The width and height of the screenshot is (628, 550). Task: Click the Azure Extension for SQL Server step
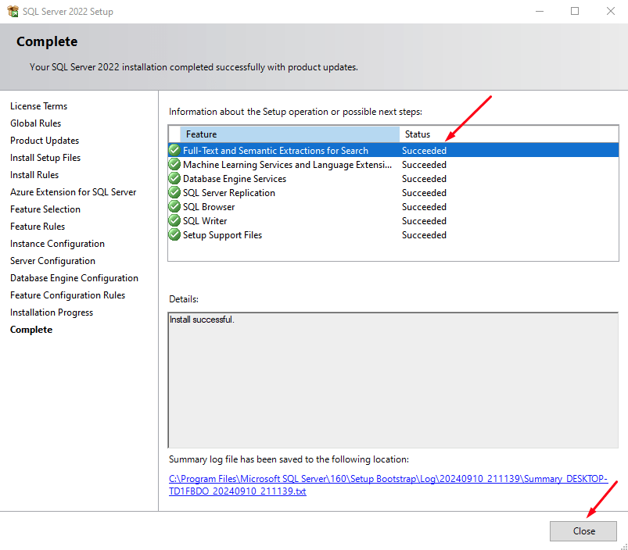point(74,192)
